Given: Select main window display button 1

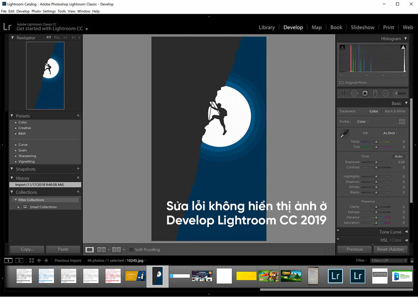Looking at the screenshot, I should (8, 261).
